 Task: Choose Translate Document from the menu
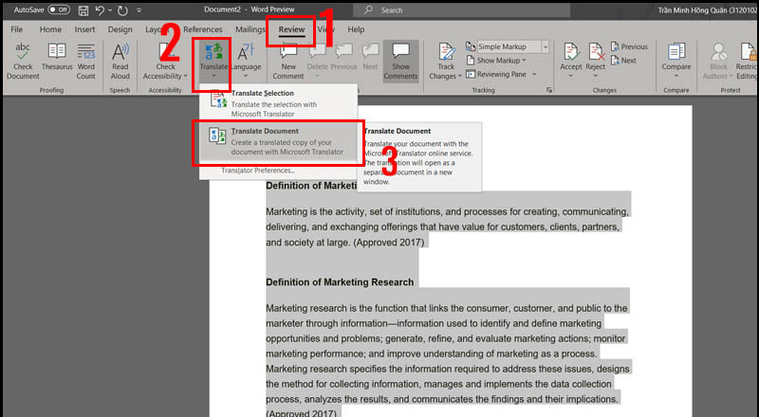click(x=278, y=143)
